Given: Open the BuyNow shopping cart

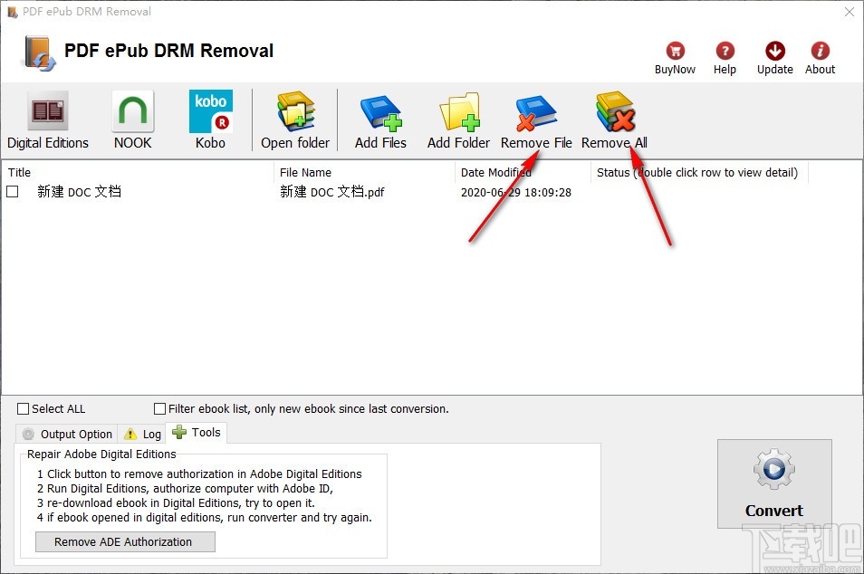Looking at the screenshot, I should tap(675, 58).
